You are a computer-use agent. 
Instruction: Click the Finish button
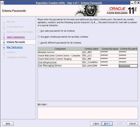coord(120,124)
